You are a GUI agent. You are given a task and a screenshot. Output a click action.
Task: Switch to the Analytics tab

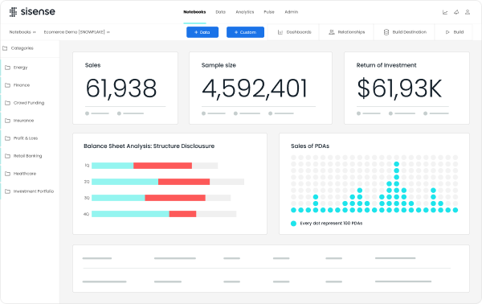pos(245,12)
